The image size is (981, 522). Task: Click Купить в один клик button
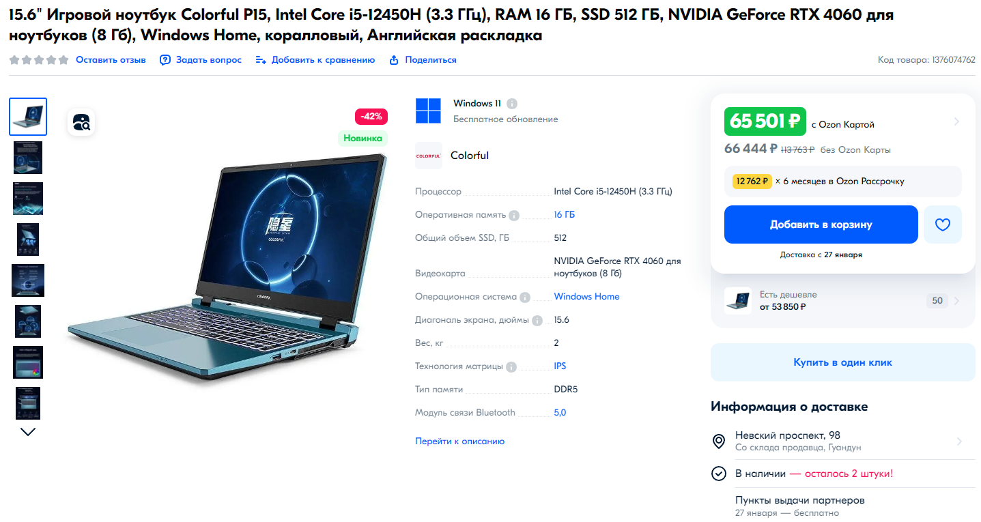[843, 362]
